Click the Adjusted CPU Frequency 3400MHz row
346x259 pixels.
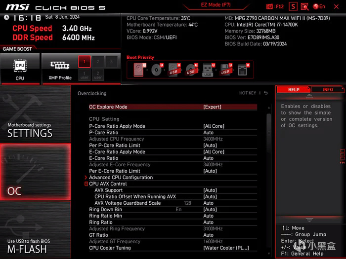pyautogui.click(x=173, y=139)
